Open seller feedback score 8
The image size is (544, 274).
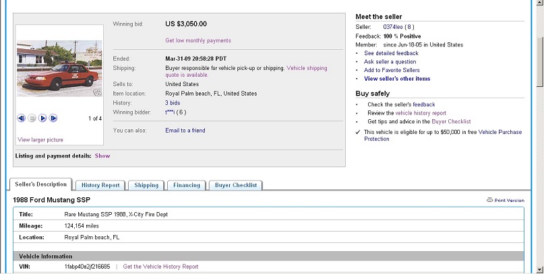click(x=409, y=27)
